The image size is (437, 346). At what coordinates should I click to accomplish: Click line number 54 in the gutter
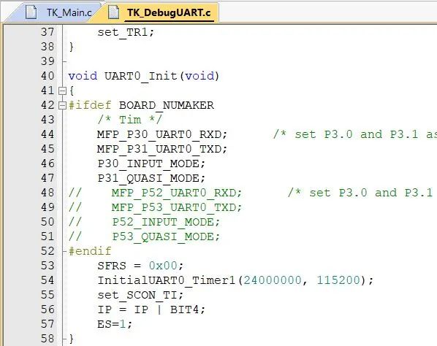click(x=47, y=280)
